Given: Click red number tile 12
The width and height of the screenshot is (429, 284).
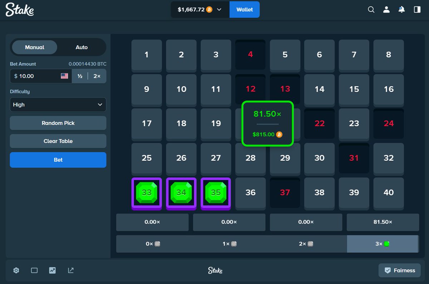Looking at the screenshot, I should [250, 89].
